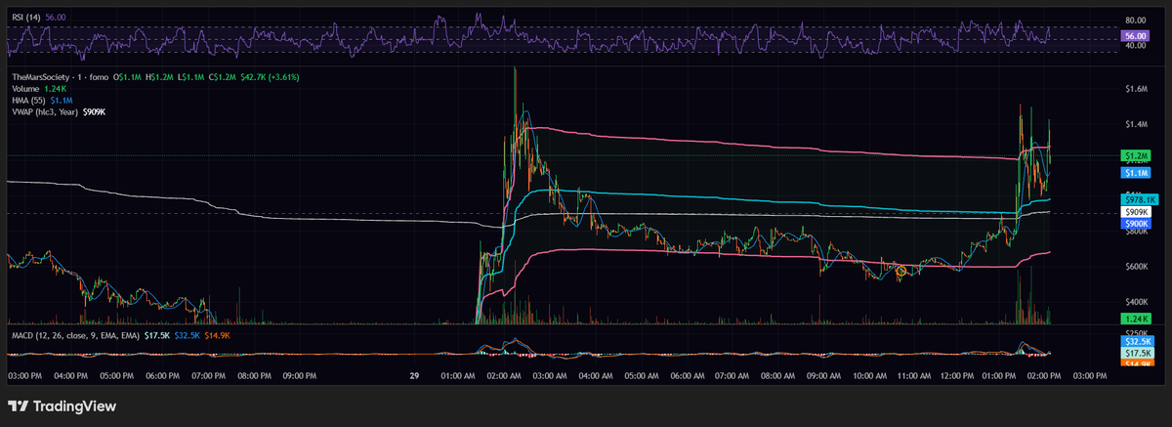Click the VWAP legend value $909K

pos(95,111)
